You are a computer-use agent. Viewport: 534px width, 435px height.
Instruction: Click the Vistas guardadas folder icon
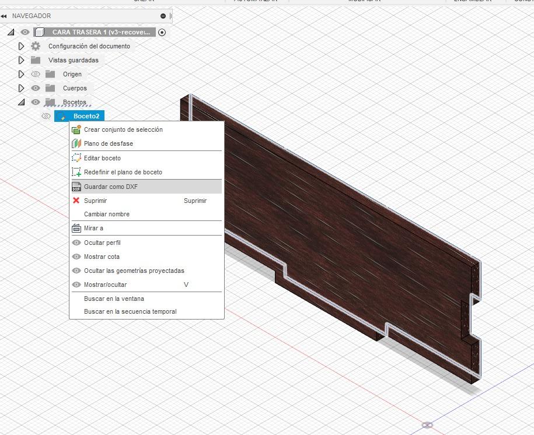click(36, 60)
